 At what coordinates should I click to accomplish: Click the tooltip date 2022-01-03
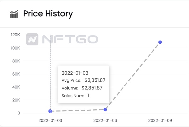(x=75, y=73)
